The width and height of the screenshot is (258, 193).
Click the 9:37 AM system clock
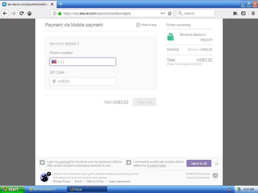pos(249,189)
